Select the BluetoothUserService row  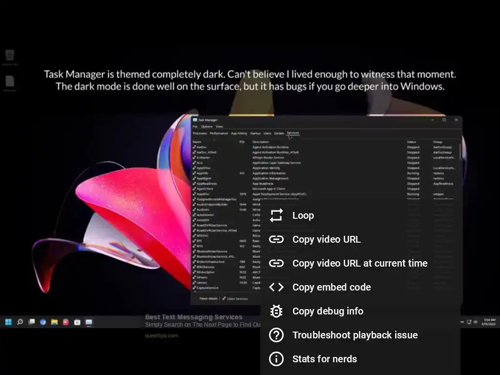click(x=211, y=251)
